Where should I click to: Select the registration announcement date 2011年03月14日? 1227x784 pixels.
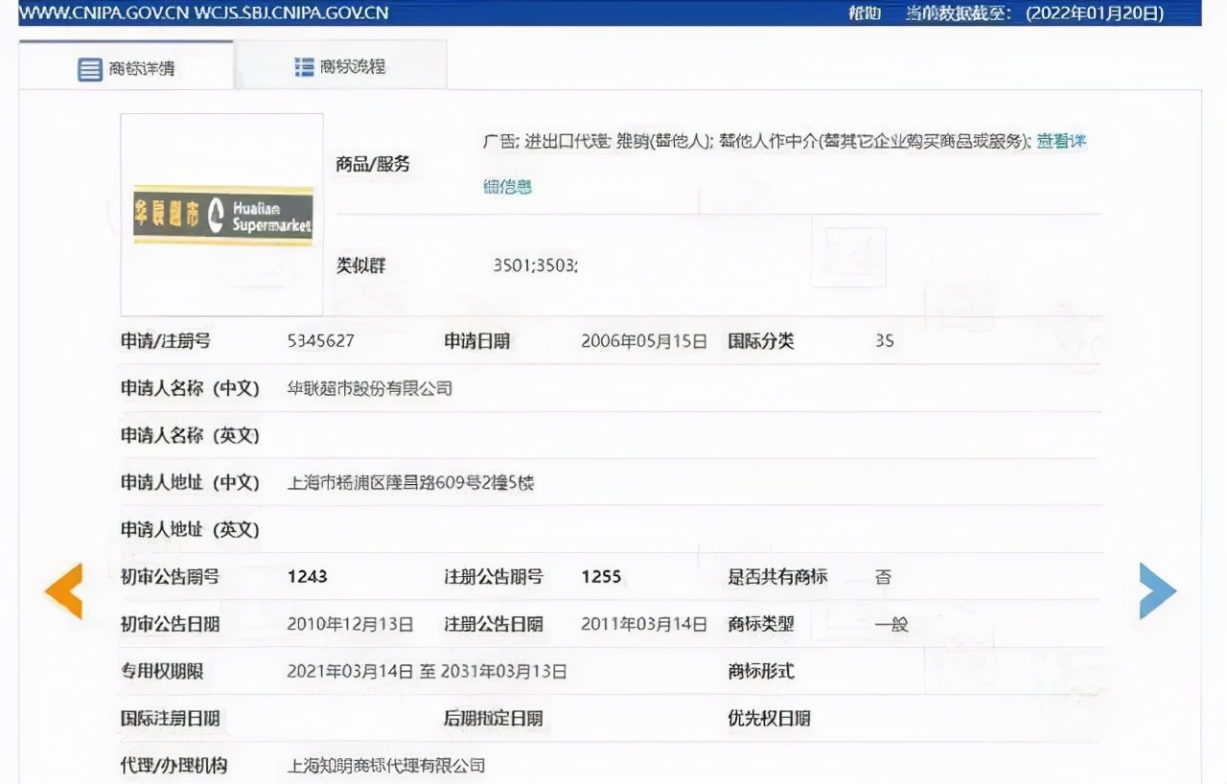coord(644,624)
